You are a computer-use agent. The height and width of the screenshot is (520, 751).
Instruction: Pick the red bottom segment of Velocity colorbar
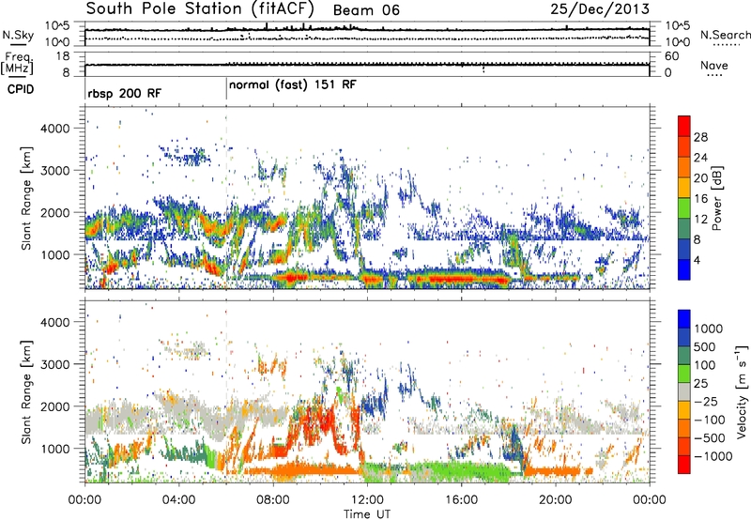[x=684, y=465]
